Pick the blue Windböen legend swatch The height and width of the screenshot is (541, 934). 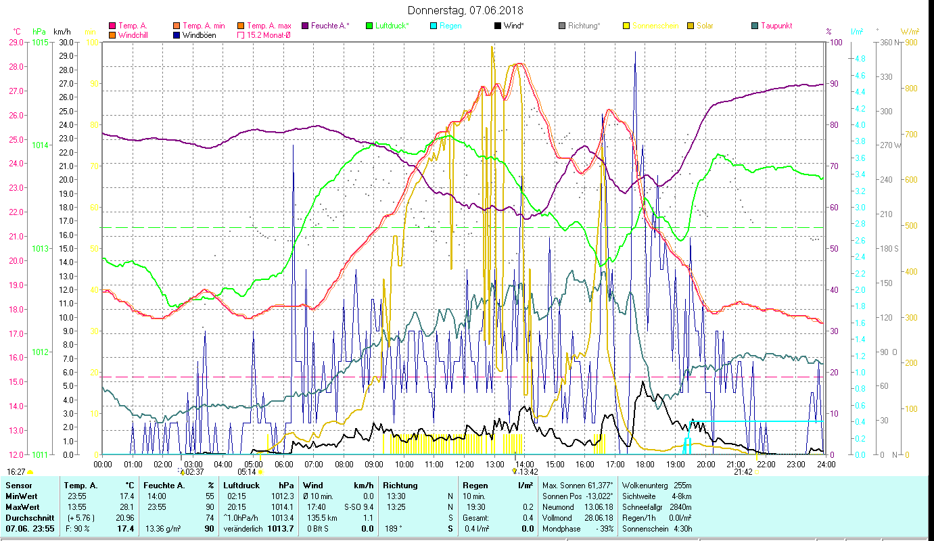[176, 35]
